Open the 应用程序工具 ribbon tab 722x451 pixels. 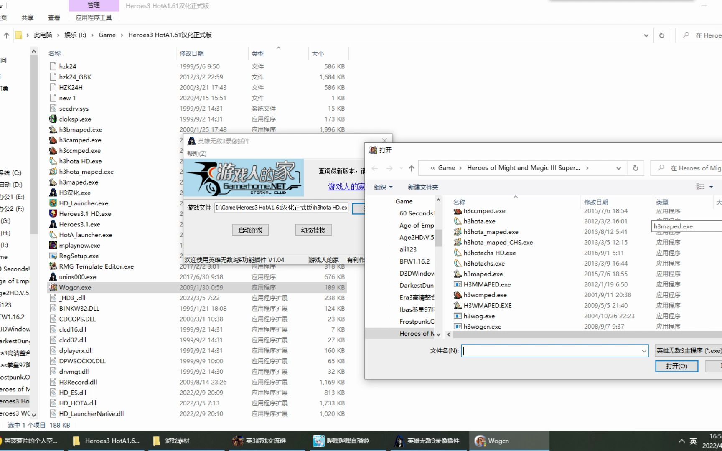pos(94,18)
